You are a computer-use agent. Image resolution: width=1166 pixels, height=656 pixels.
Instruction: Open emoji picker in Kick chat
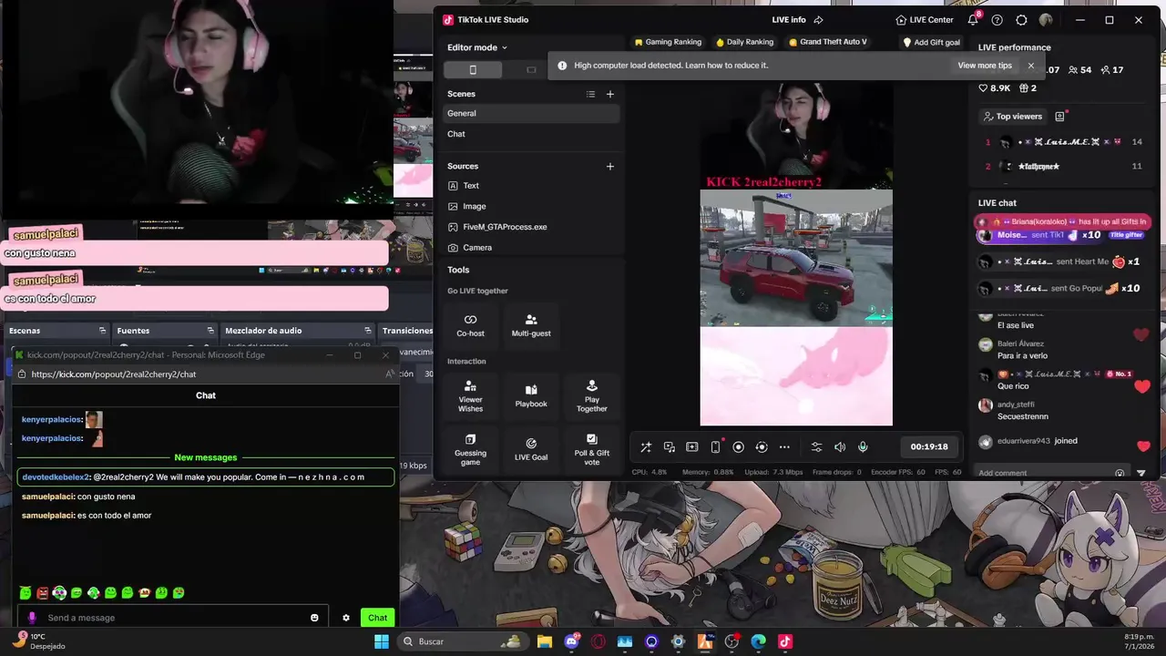[315, 618]
